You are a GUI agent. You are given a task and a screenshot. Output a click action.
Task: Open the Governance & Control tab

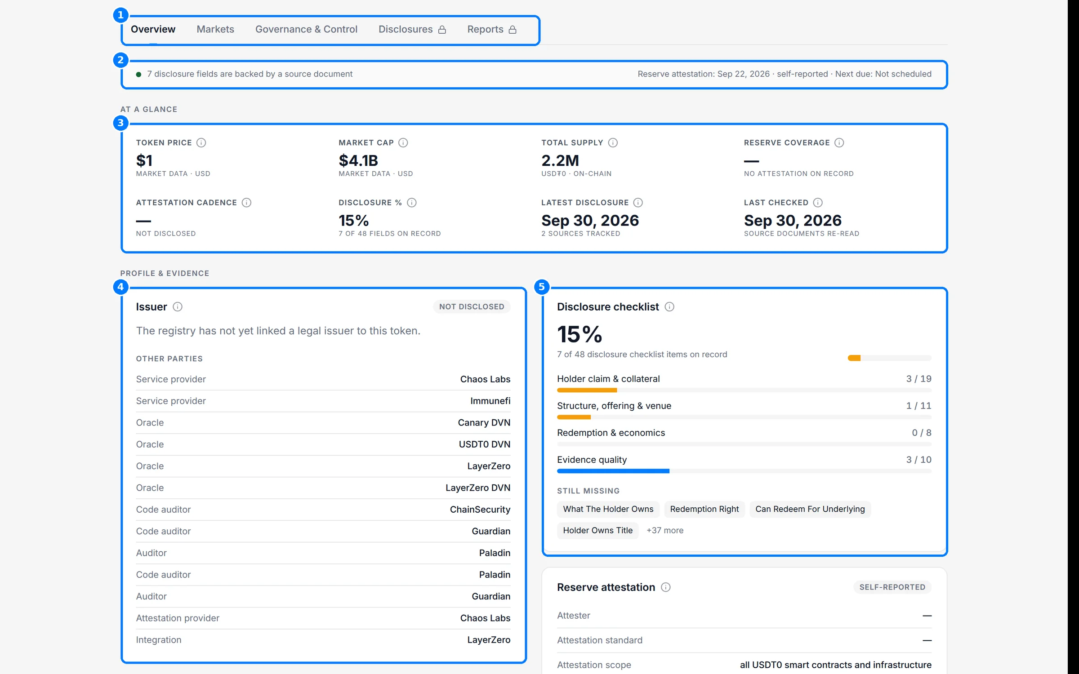pos(306,29)
